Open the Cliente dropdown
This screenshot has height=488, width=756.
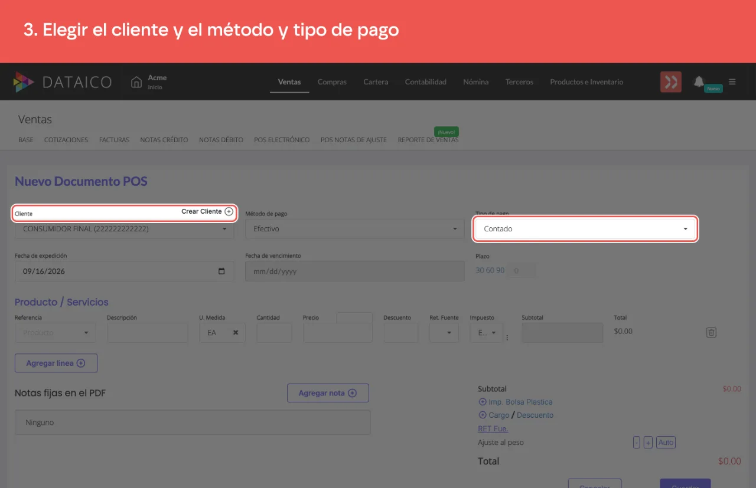tap(124, 229)
